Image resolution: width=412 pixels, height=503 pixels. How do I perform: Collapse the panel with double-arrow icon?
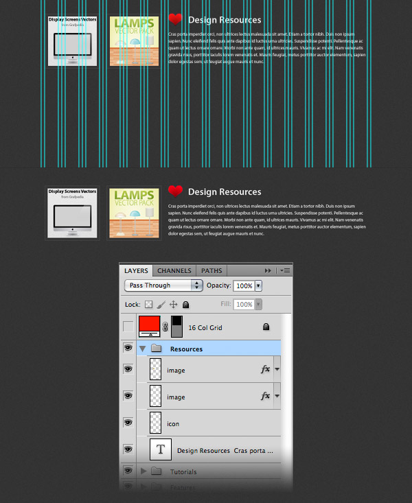[x=268, y=271]
